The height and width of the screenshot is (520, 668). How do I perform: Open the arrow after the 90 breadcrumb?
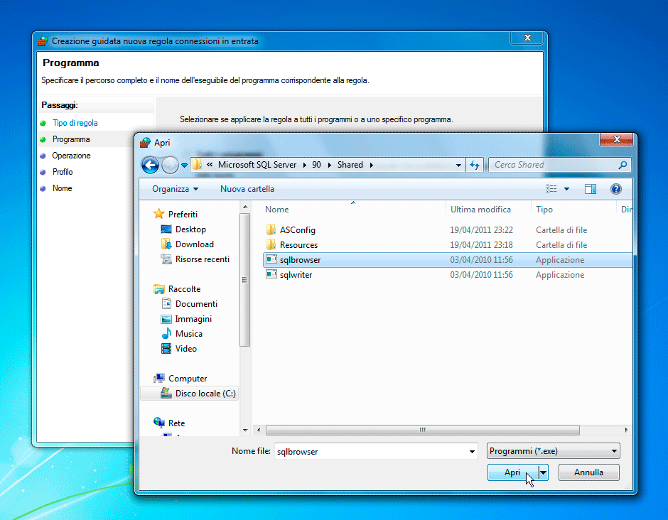329,165
